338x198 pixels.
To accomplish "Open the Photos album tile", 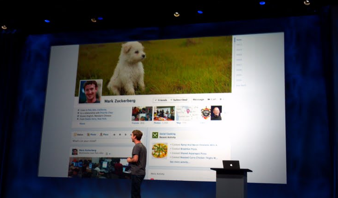I will coord(164,113).
